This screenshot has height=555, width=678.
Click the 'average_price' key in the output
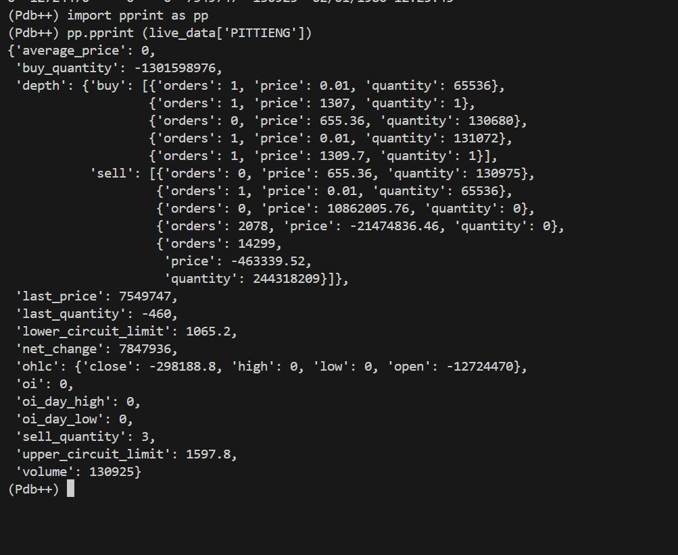(70, 51)
